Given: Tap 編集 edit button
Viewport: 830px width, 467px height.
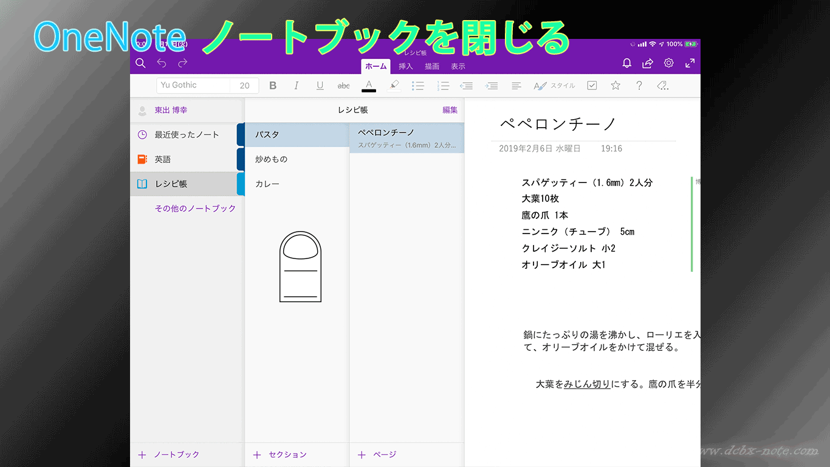Looking at the screenshot, I should pos(450,110).
